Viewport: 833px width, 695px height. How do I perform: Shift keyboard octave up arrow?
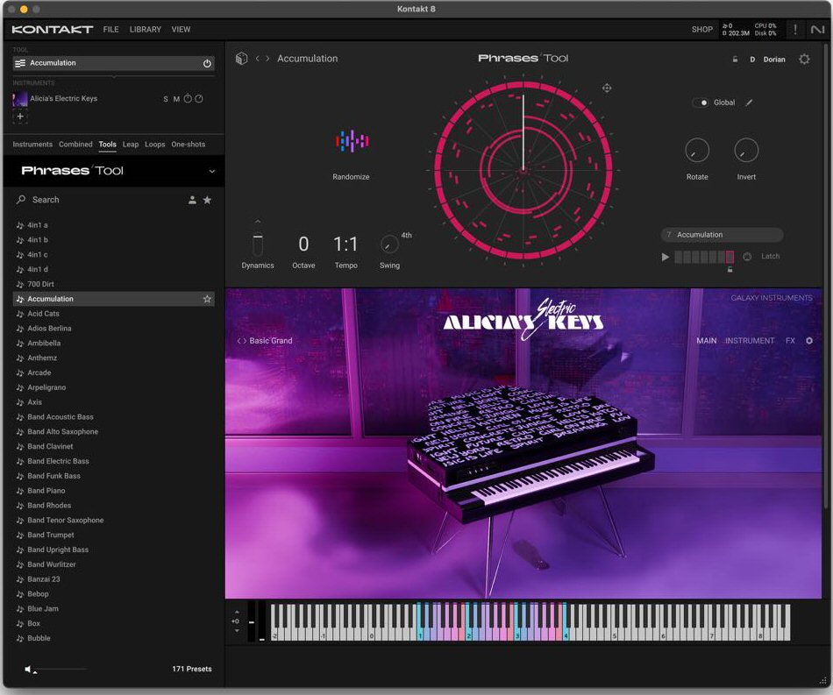tap(237, 612)
